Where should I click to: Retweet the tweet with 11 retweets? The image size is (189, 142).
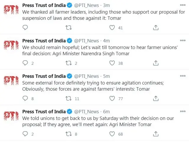click(69, 99)
